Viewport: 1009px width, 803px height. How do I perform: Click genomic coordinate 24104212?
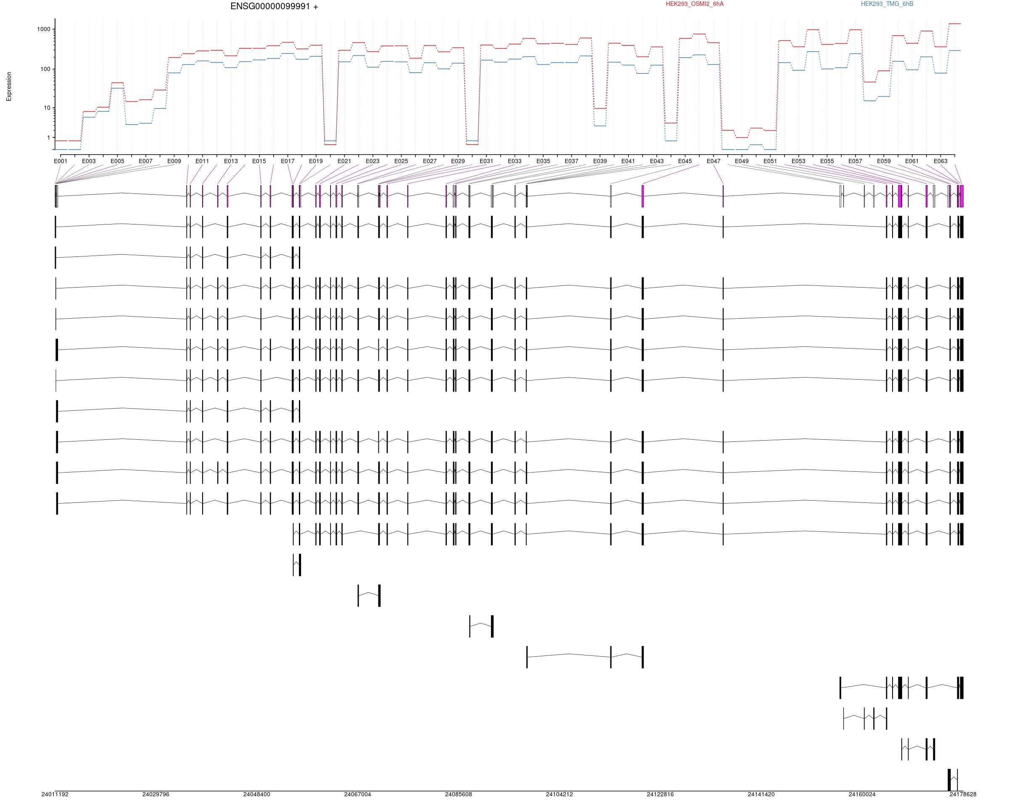[x=559, y=795]
